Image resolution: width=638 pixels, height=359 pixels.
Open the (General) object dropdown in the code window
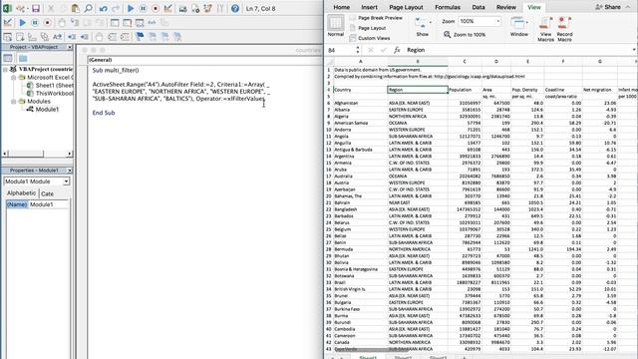[x=205, y=60]
